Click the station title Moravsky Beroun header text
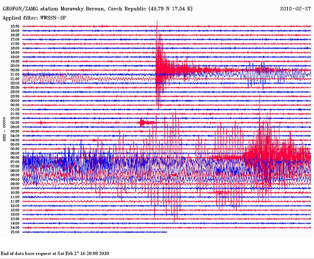This screenshot has height=259, width=314. pyautogui.click(x=98, y=9)
